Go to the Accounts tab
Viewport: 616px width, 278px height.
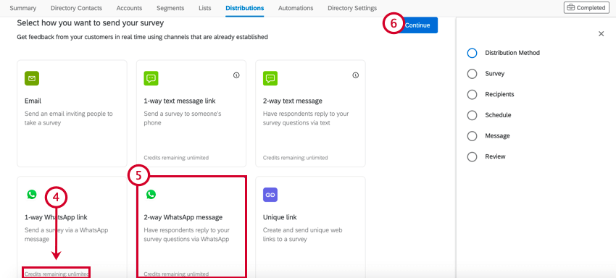tap(129, 8)
